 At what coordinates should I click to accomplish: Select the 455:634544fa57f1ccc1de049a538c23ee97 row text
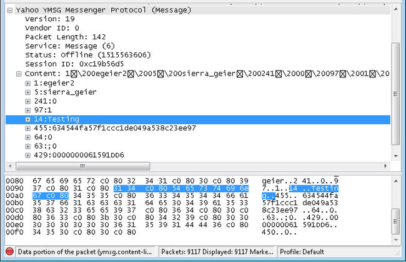115,129
